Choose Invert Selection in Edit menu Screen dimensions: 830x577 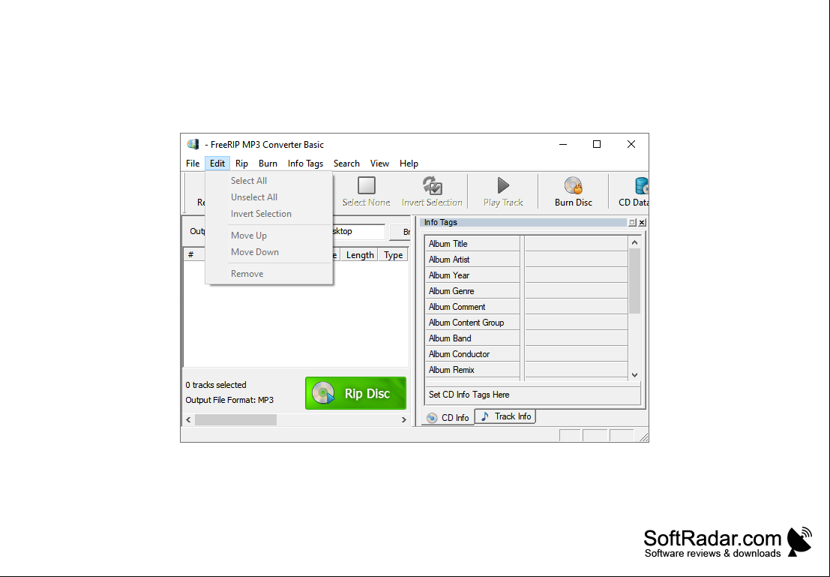[269, 214]
